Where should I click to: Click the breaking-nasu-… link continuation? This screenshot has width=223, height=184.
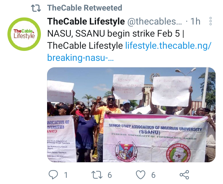pyautogui.click(x=81, y=58)
